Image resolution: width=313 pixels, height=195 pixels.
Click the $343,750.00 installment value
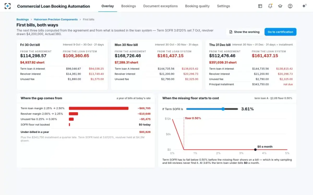point(260,84)
